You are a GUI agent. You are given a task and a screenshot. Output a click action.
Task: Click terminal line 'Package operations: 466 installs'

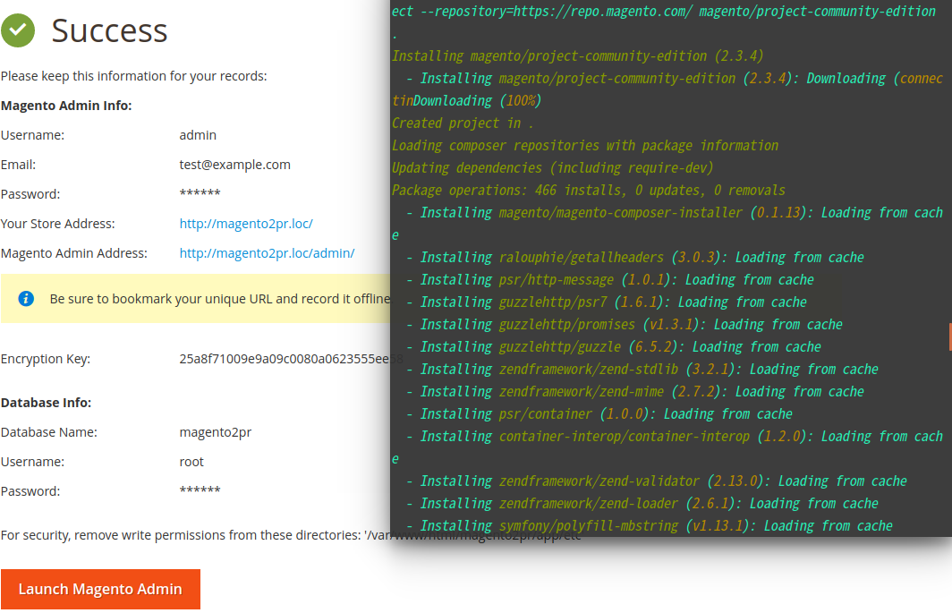(x=589, y=190)
